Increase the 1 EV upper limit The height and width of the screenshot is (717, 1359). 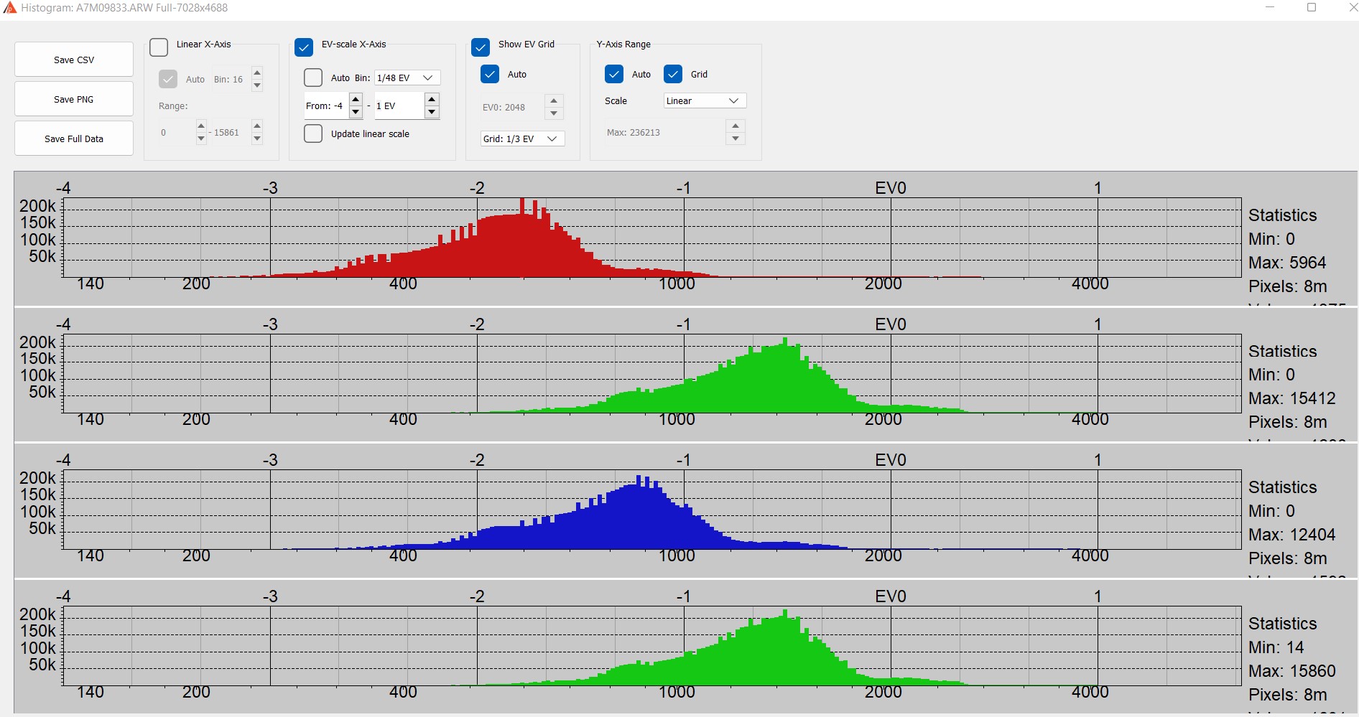point(432,99)
